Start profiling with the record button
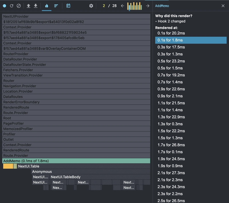 (x=4, y=6)
